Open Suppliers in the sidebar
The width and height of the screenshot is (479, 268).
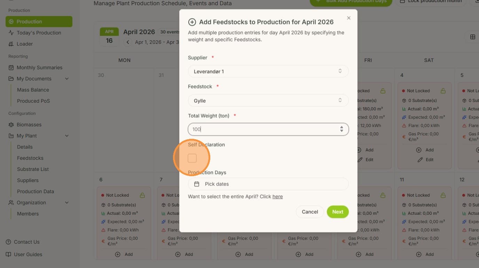coord(28,180)
